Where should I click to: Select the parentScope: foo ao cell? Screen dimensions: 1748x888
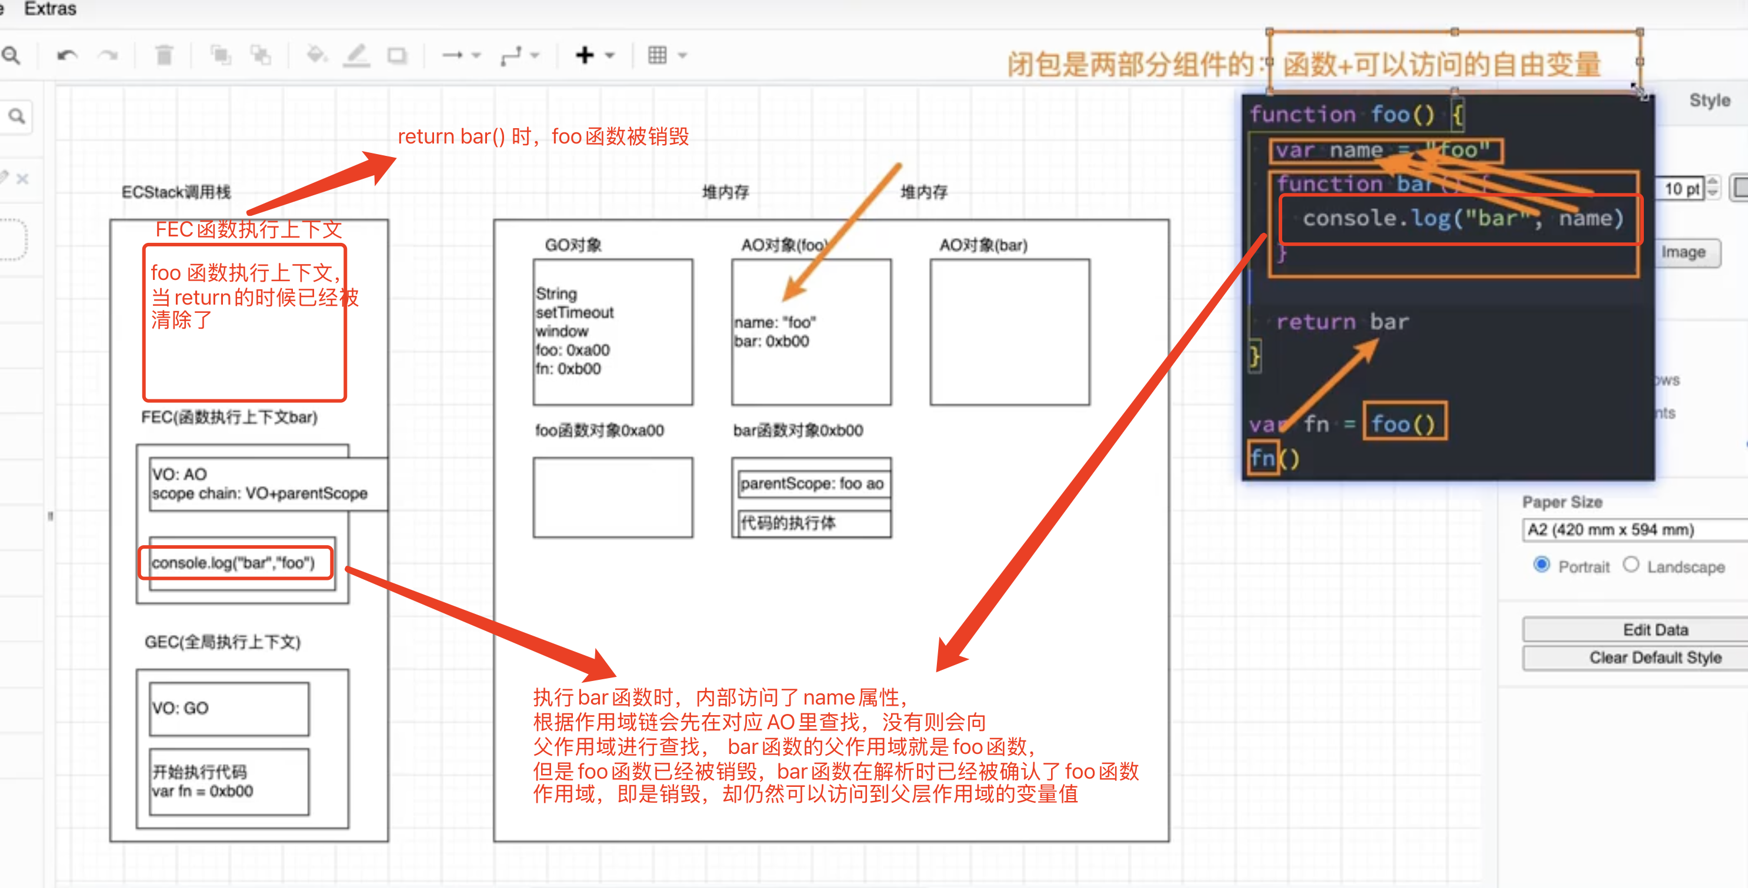(814, 483)
